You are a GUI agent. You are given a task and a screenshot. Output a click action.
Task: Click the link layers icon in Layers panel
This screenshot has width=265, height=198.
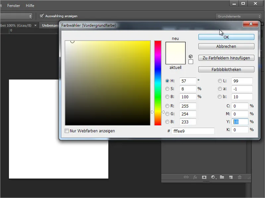(x=186, y=177)
